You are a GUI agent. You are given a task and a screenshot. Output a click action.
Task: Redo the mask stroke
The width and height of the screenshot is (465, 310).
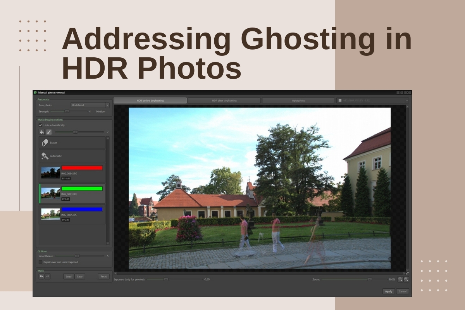click(48, 276)
